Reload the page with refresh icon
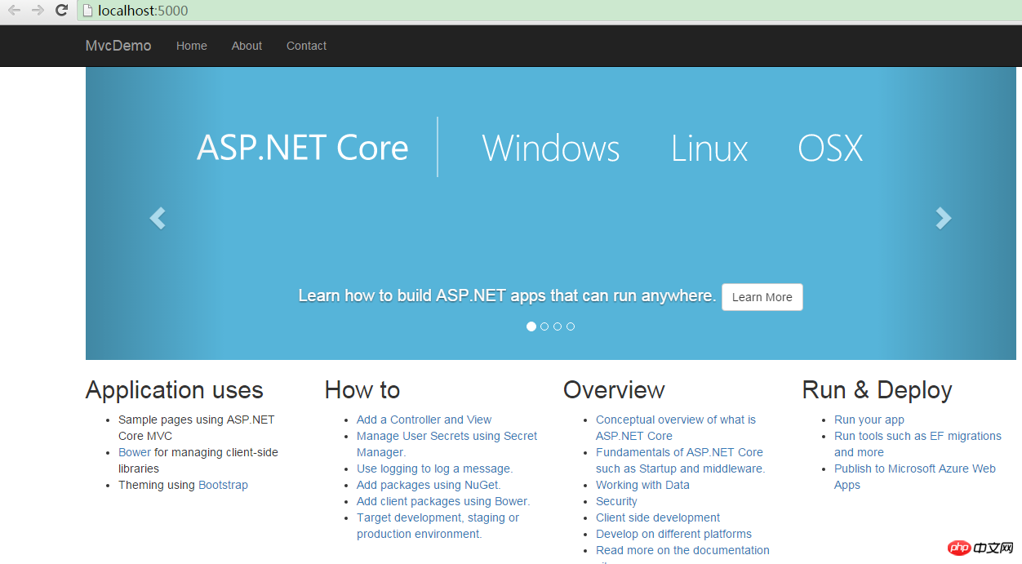 (x=61, y=11)
